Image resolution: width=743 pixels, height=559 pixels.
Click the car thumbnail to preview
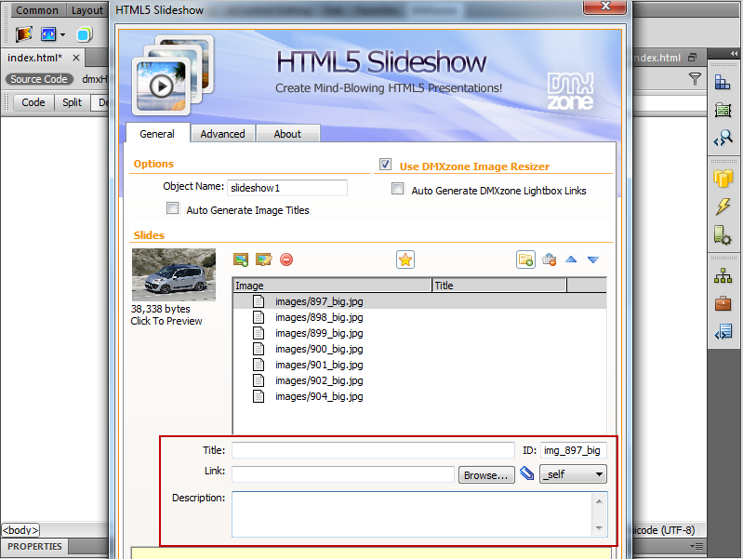click(x=174, y=275)
